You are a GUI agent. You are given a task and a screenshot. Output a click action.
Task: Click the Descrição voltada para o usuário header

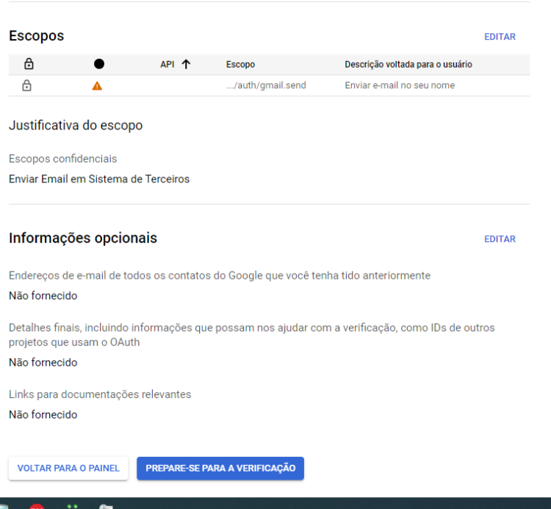tap(408, 65)
